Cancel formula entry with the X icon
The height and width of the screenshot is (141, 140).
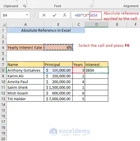coord(44,15)
